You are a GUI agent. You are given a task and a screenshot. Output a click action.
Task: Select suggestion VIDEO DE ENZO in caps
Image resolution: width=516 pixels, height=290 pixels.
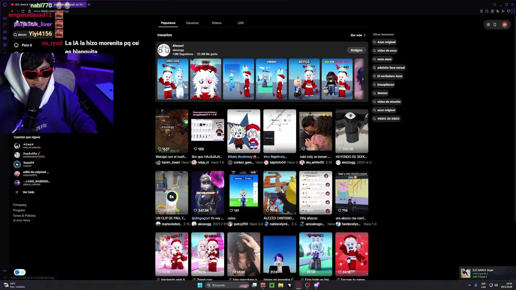coord(386,119)
